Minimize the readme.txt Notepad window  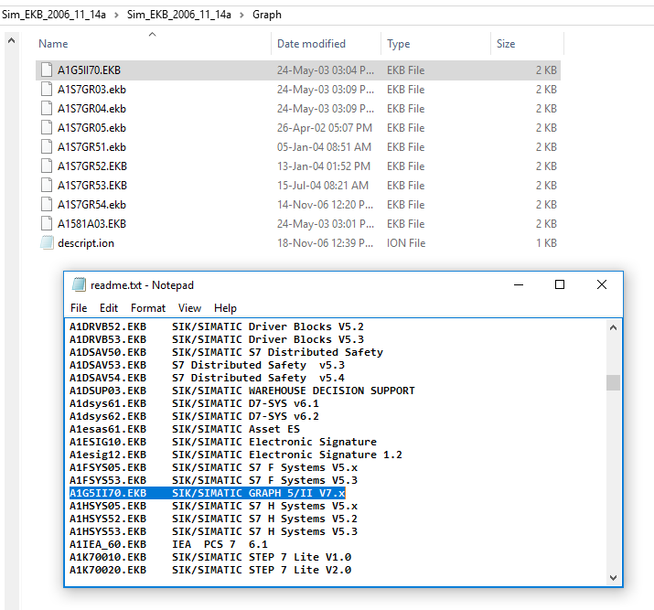[x=519, y=284]
